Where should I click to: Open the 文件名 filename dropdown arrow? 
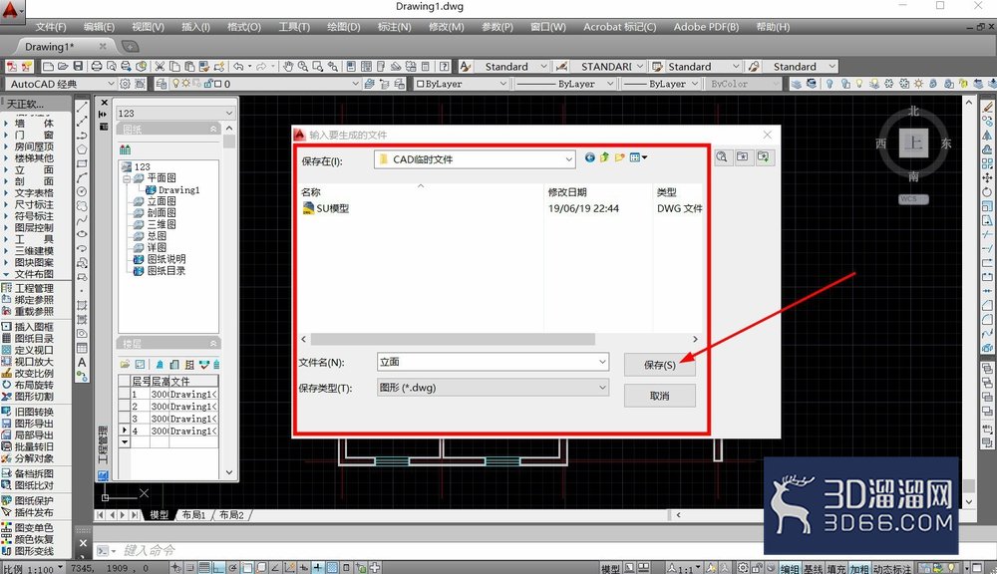click(602, 362)
